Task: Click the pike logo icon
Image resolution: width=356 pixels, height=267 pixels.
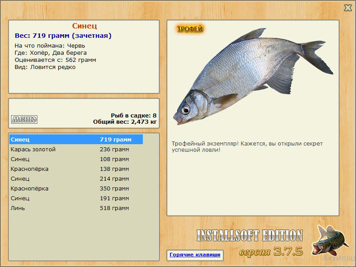Action: [330, 240]
